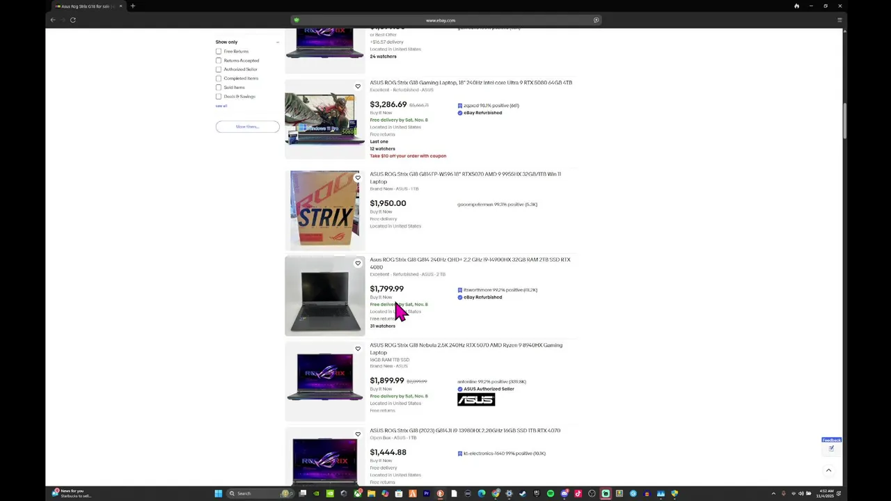
Task: Click the $1,950.00 price
Action: point(388,203)
